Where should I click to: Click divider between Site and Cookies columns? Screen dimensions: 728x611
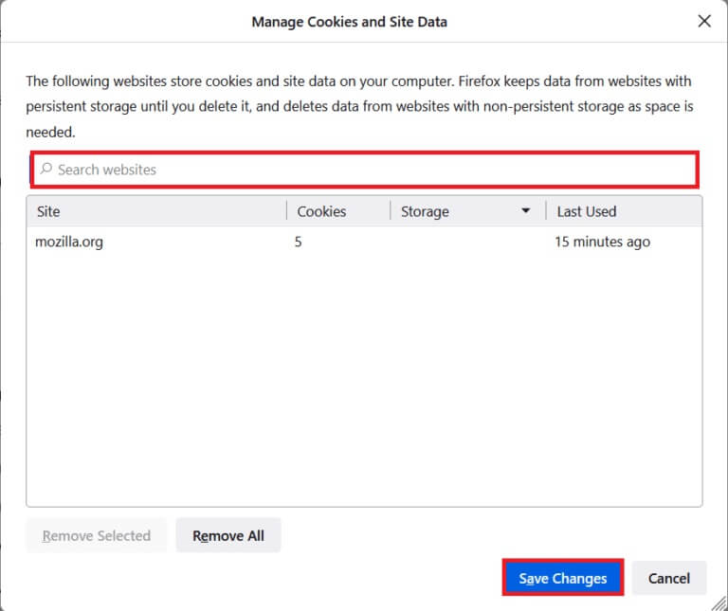click(x=286, y=211)
